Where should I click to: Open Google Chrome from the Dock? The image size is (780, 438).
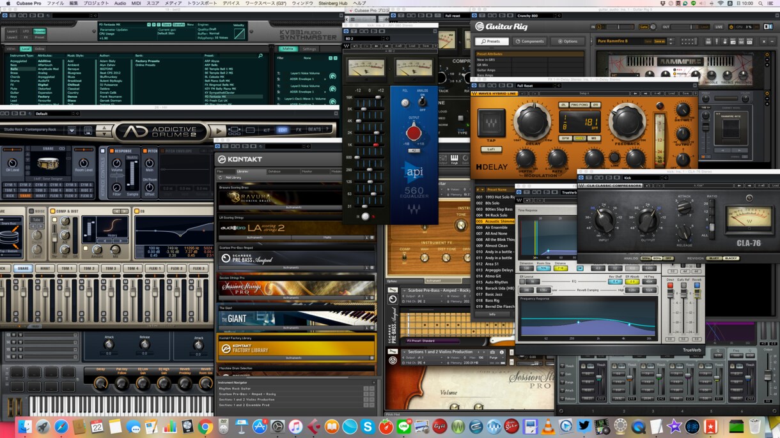[205, 427]
